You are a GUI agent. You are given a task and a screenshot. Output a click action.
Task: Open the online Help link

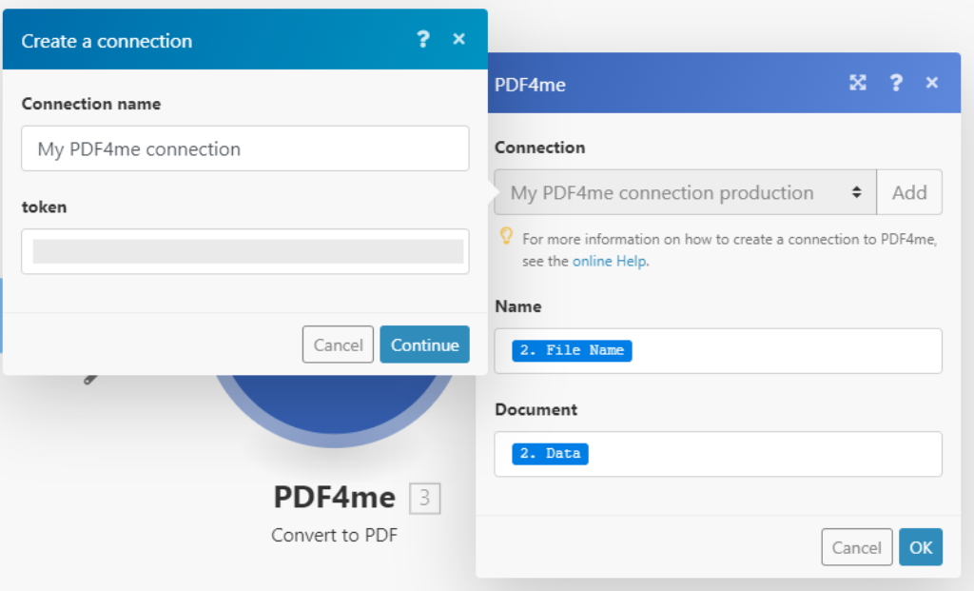coord(610,261)
